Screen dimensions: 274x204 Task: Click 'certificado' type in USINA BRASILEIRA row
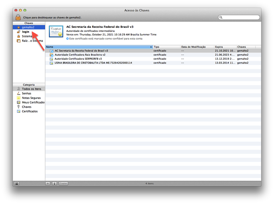pyautogui.click(x=160, y=63)
